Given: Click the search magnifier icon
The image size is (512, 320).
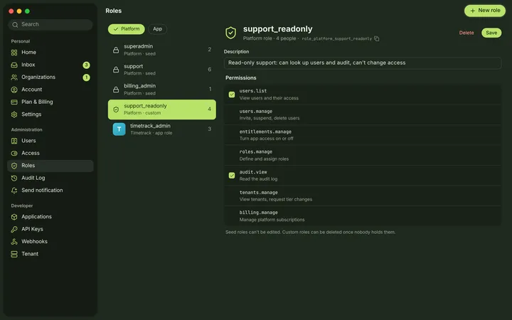Looking at the screenshot, I should (x=15, y=24).
